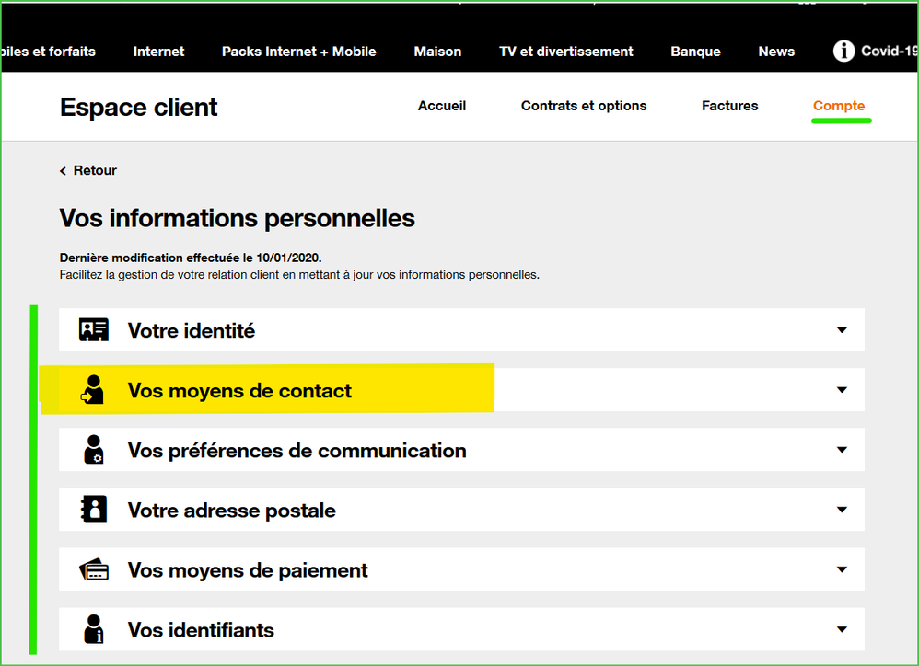The image size is (919, 666).
Task: Switch to Contrats et options tab
Action: (x=584, y=106)
